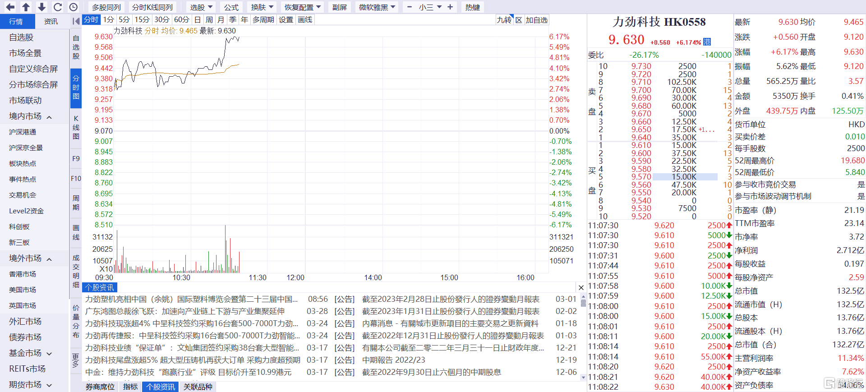Click the up arrow for previous stock
Image resolution: width=866 pixels, height=392 pixels.
[26, 7]
